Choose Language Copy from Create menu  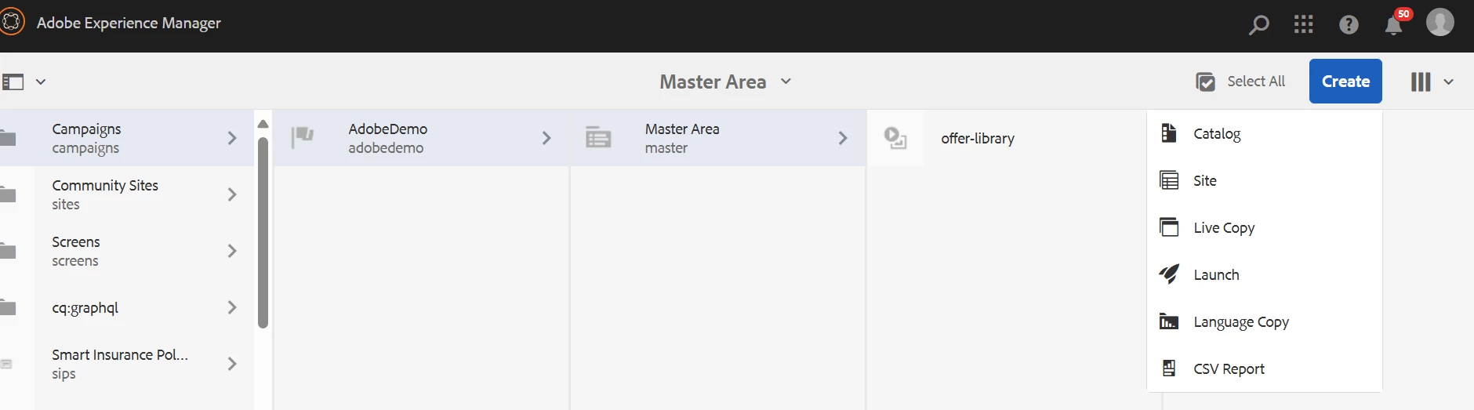[x=1264, y=321]
